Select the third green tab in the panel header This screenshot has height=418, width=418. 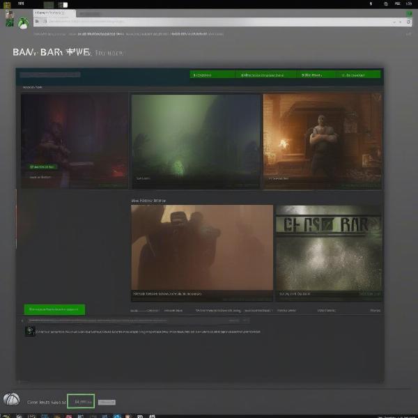click(316, 75)
